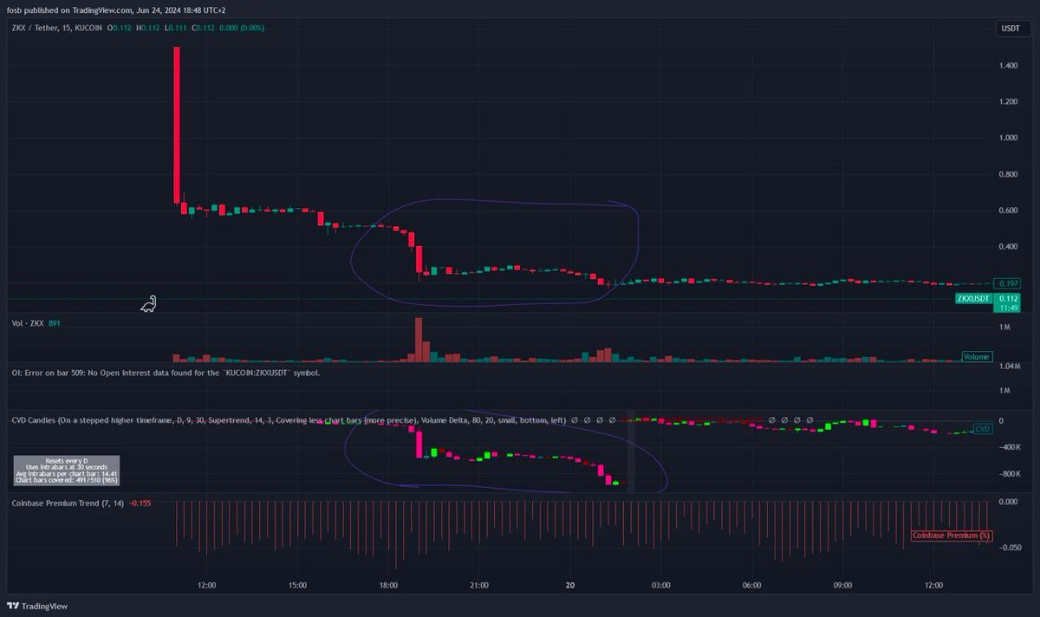Viewport: 1040px width, 617px height.
Task: Click the OI open interest error message
Action: click(x=166, y=373)
